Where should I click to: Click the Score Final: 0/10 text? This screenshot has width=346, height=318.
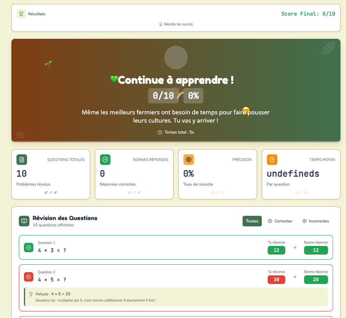308,14
